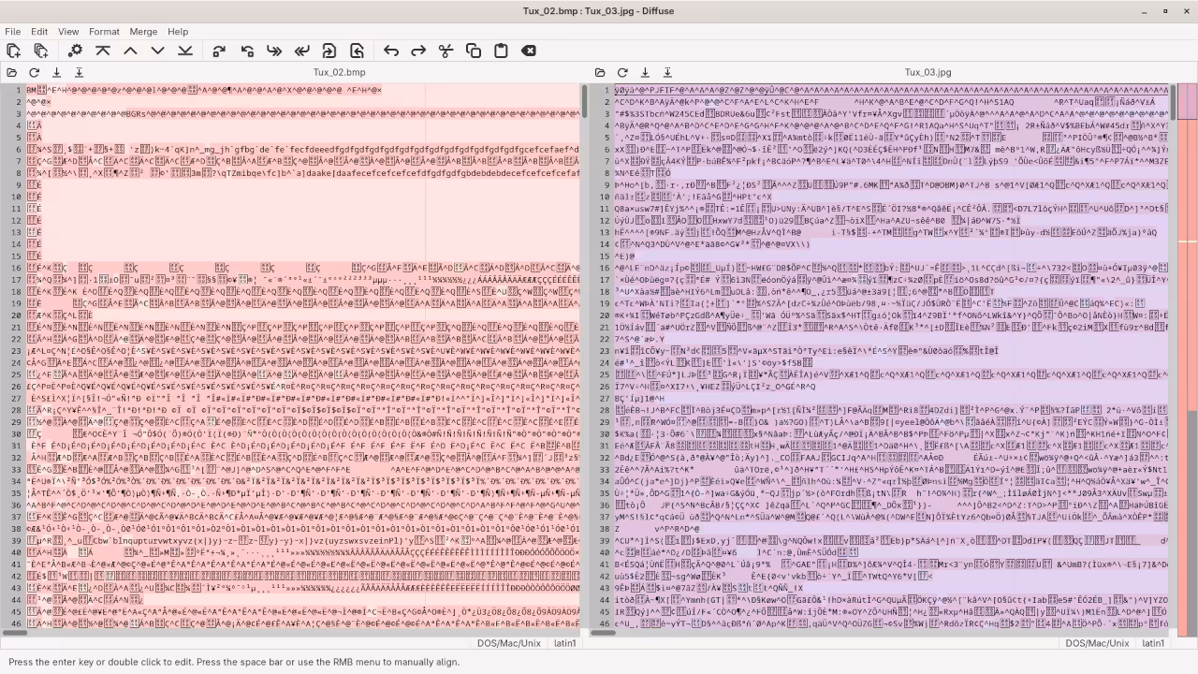Screen dimensions: 1198x674
Task: Click the left pane horizontal scrollbar
Action: pyautogui.click(x=290, y=632)
